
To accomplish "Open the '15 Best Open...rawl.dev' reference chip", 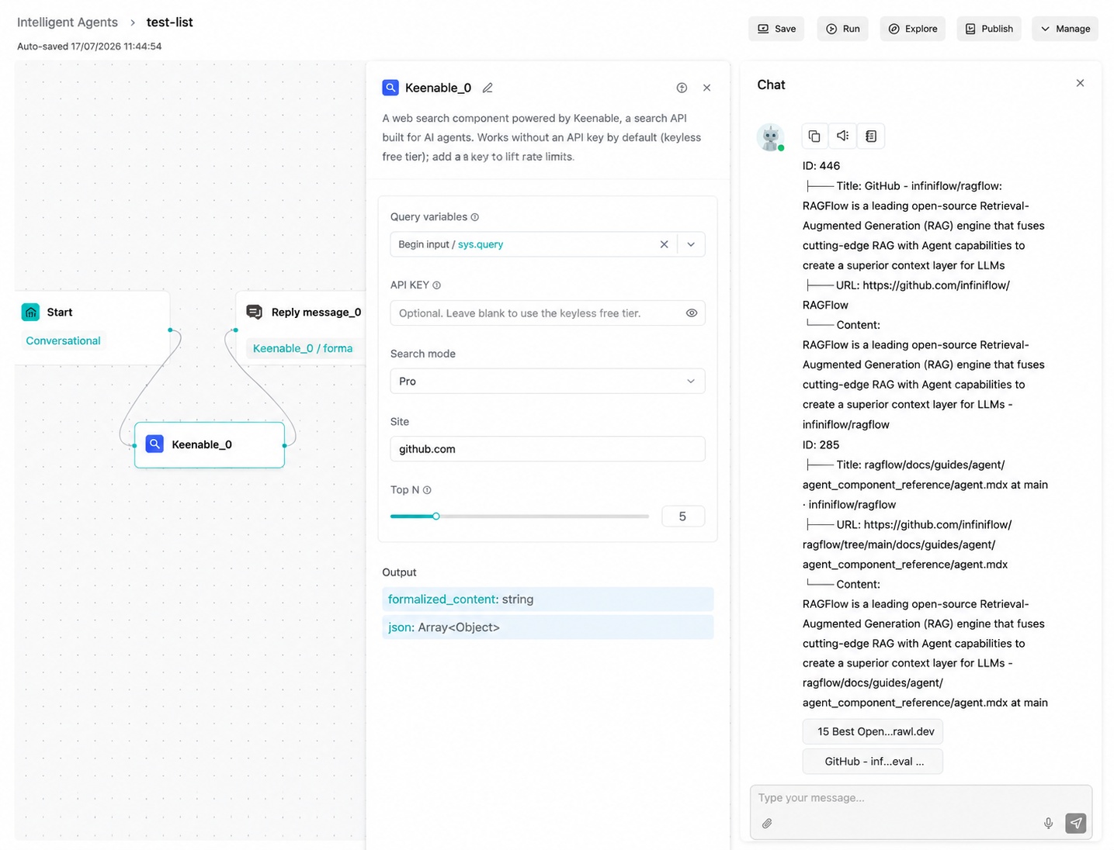I will tap(873, 731).
